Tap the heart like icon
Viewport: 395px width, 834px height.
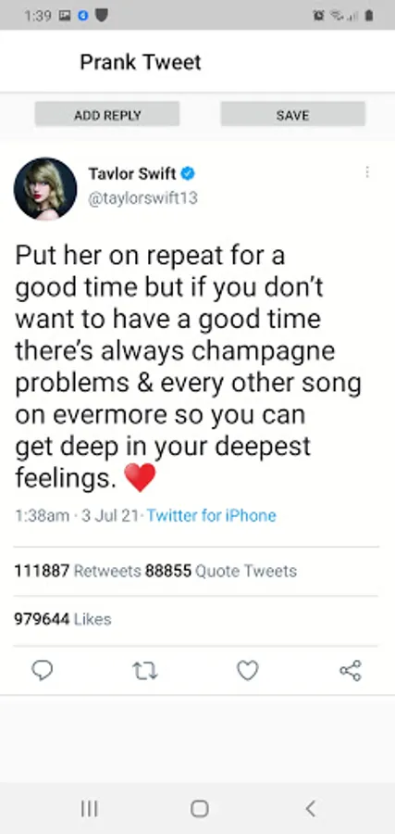247,670
